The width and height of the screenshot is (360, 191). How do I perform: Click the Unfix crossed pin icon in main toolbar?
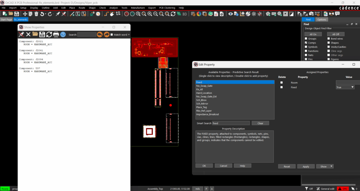[64, 14]
